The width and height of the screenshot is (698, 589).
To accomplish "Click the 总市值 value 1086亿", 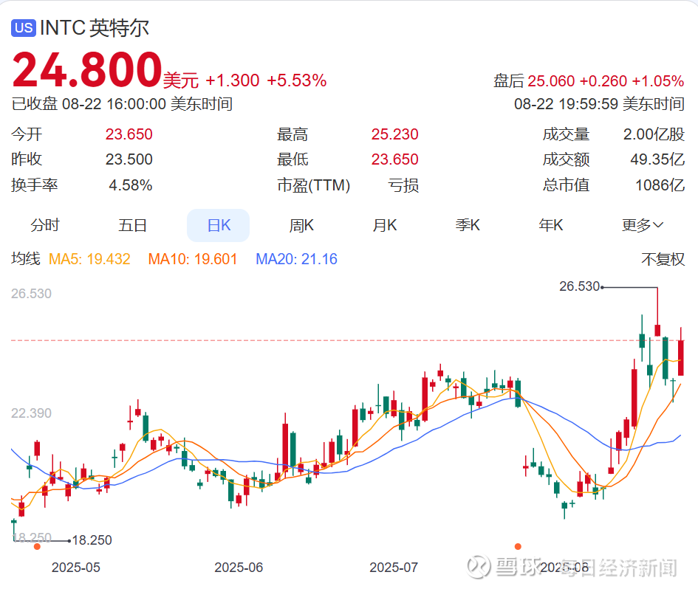I will pyautogui.click(x=660, y=185).
